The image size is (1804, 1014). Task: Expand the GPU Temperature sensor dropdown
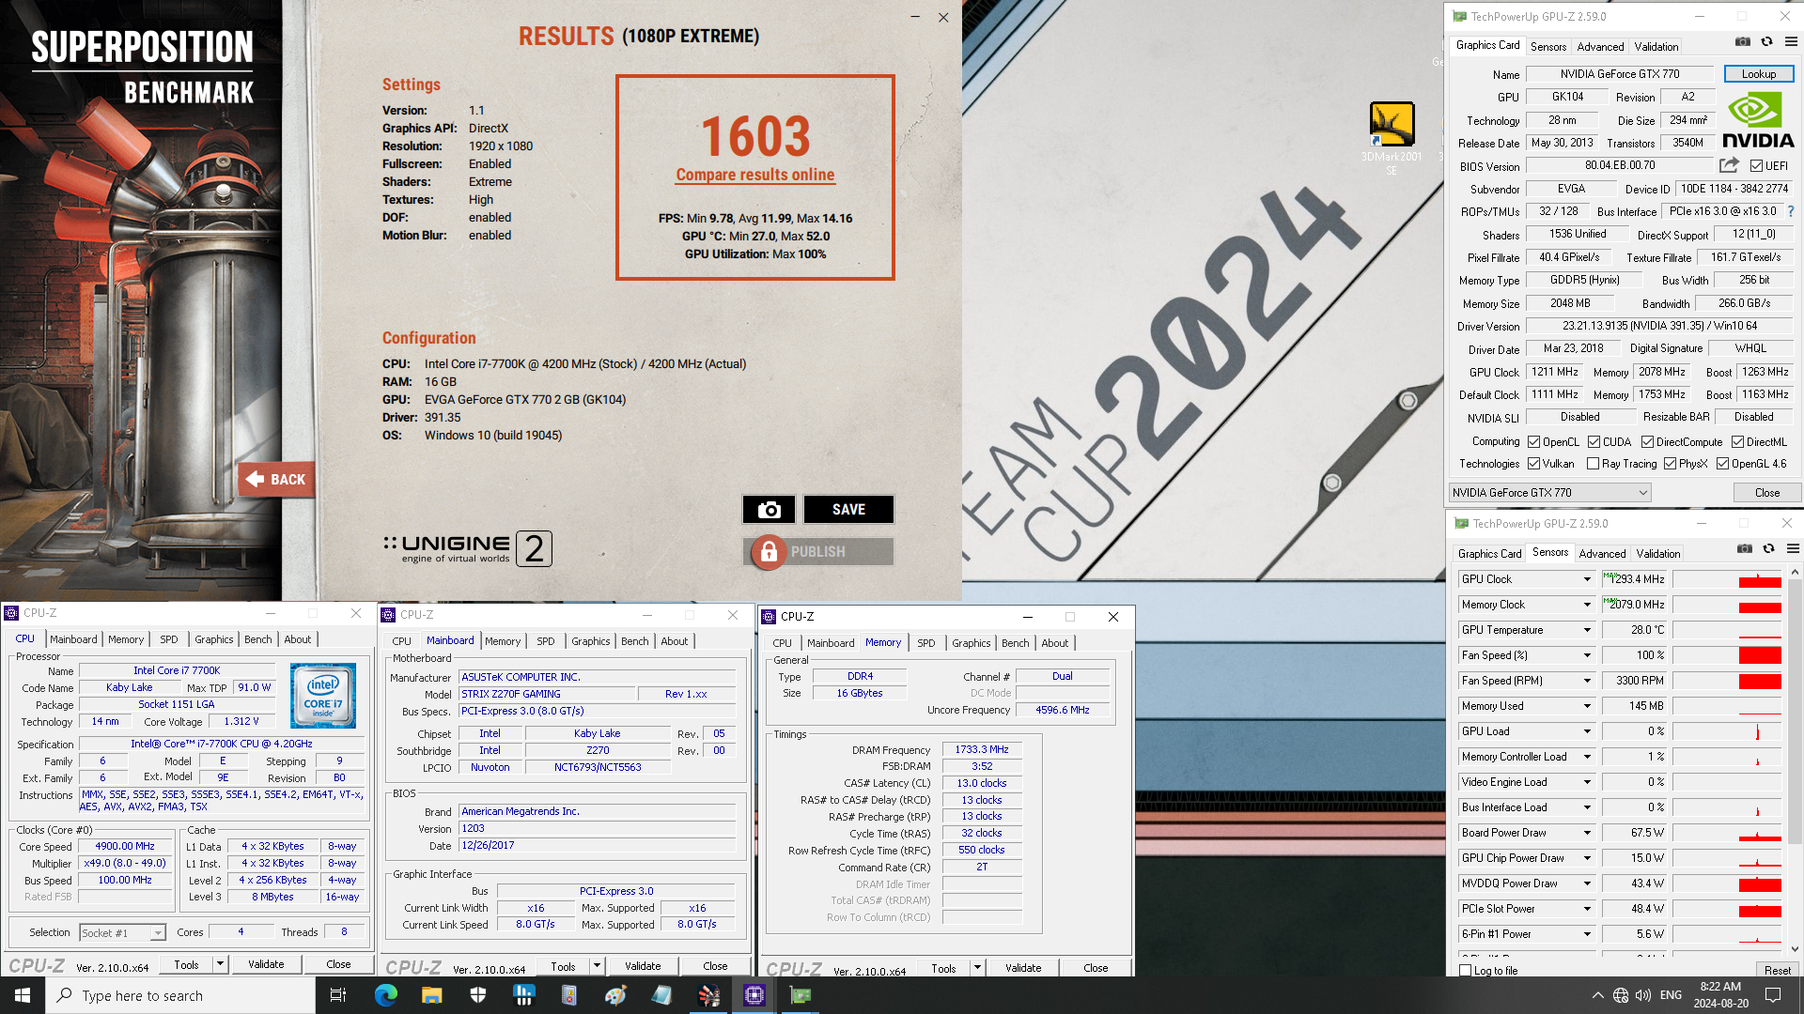[1588, 630]
